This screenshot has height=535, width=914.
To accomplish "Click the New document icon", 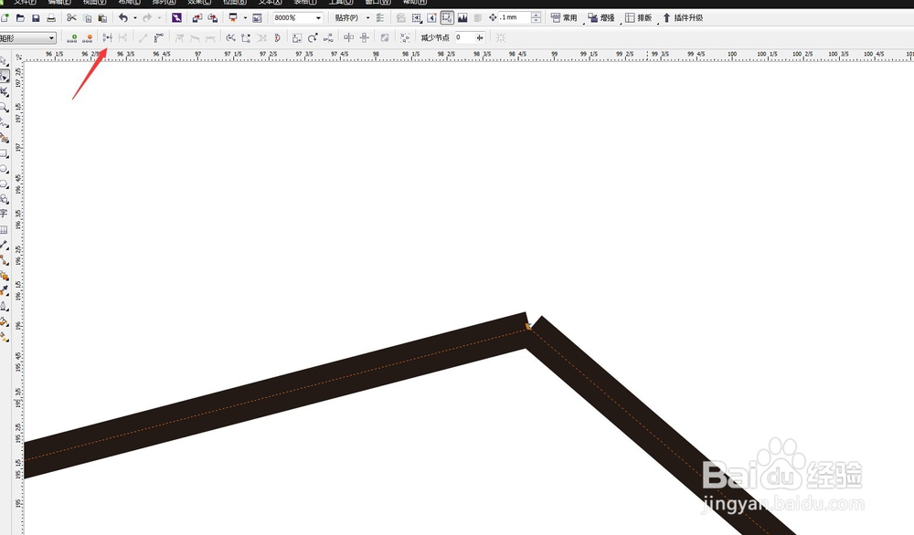I will 5,18.
